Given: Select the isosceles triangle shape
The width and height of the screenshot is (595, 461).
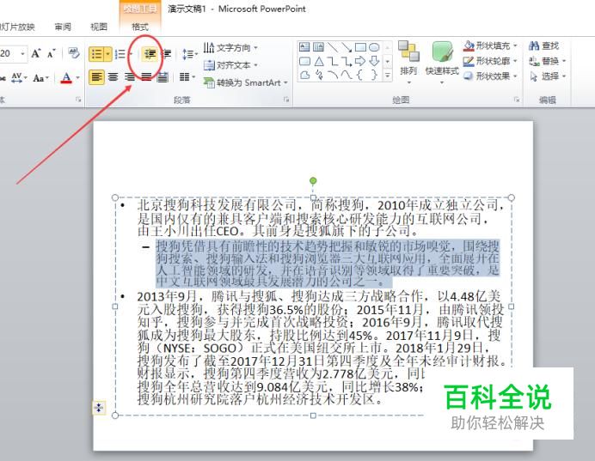Looking at the screenshot, I should tap(318, 61).
